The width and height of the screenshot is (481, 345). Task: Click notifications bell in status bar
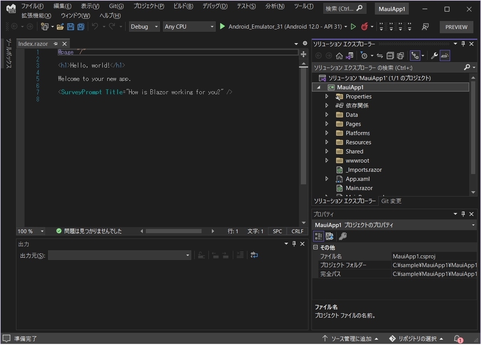(457, 339)
